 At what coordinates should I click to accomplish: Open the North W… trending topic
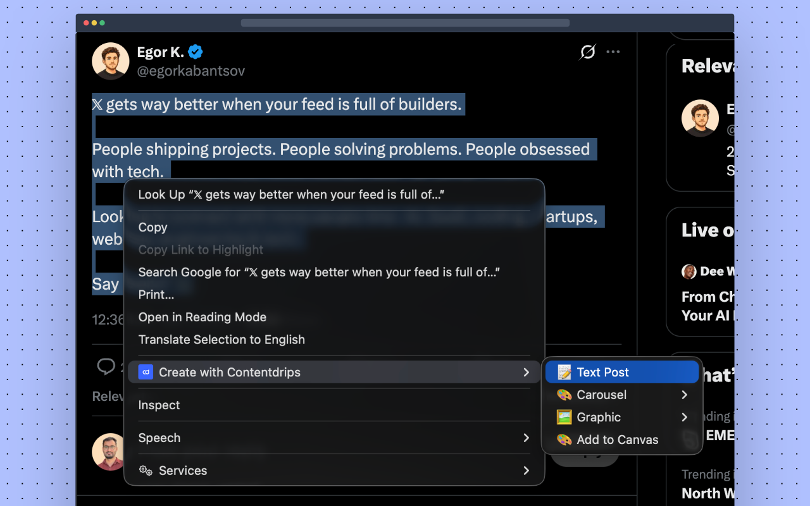707,493
